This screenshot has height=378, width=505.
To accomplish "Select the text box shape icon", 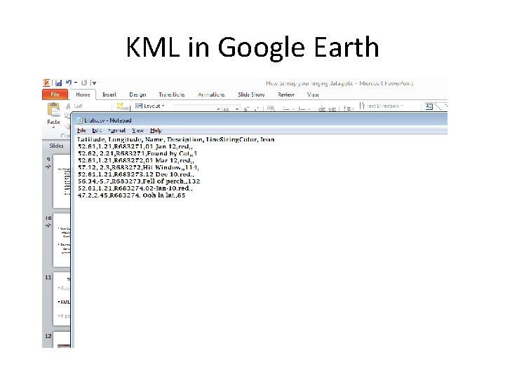I will tap(429, 106).
